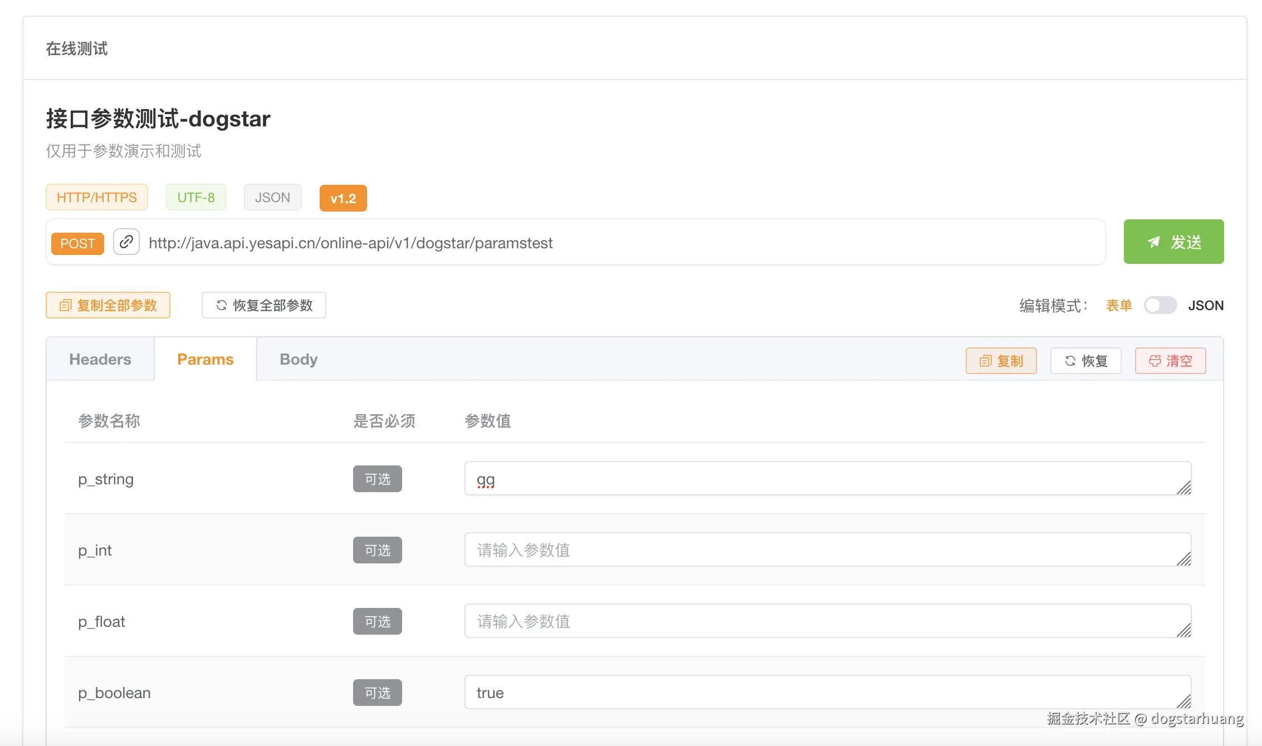Click the p_string value input field
This screenshot has height=746, width=1262.
coord(824,479)
